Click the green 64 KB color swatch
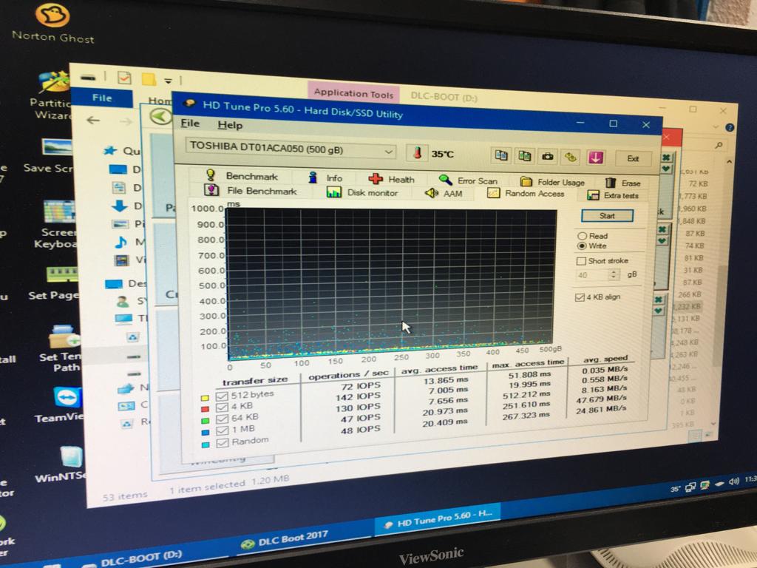757x568 pixels. coord(206,421)
